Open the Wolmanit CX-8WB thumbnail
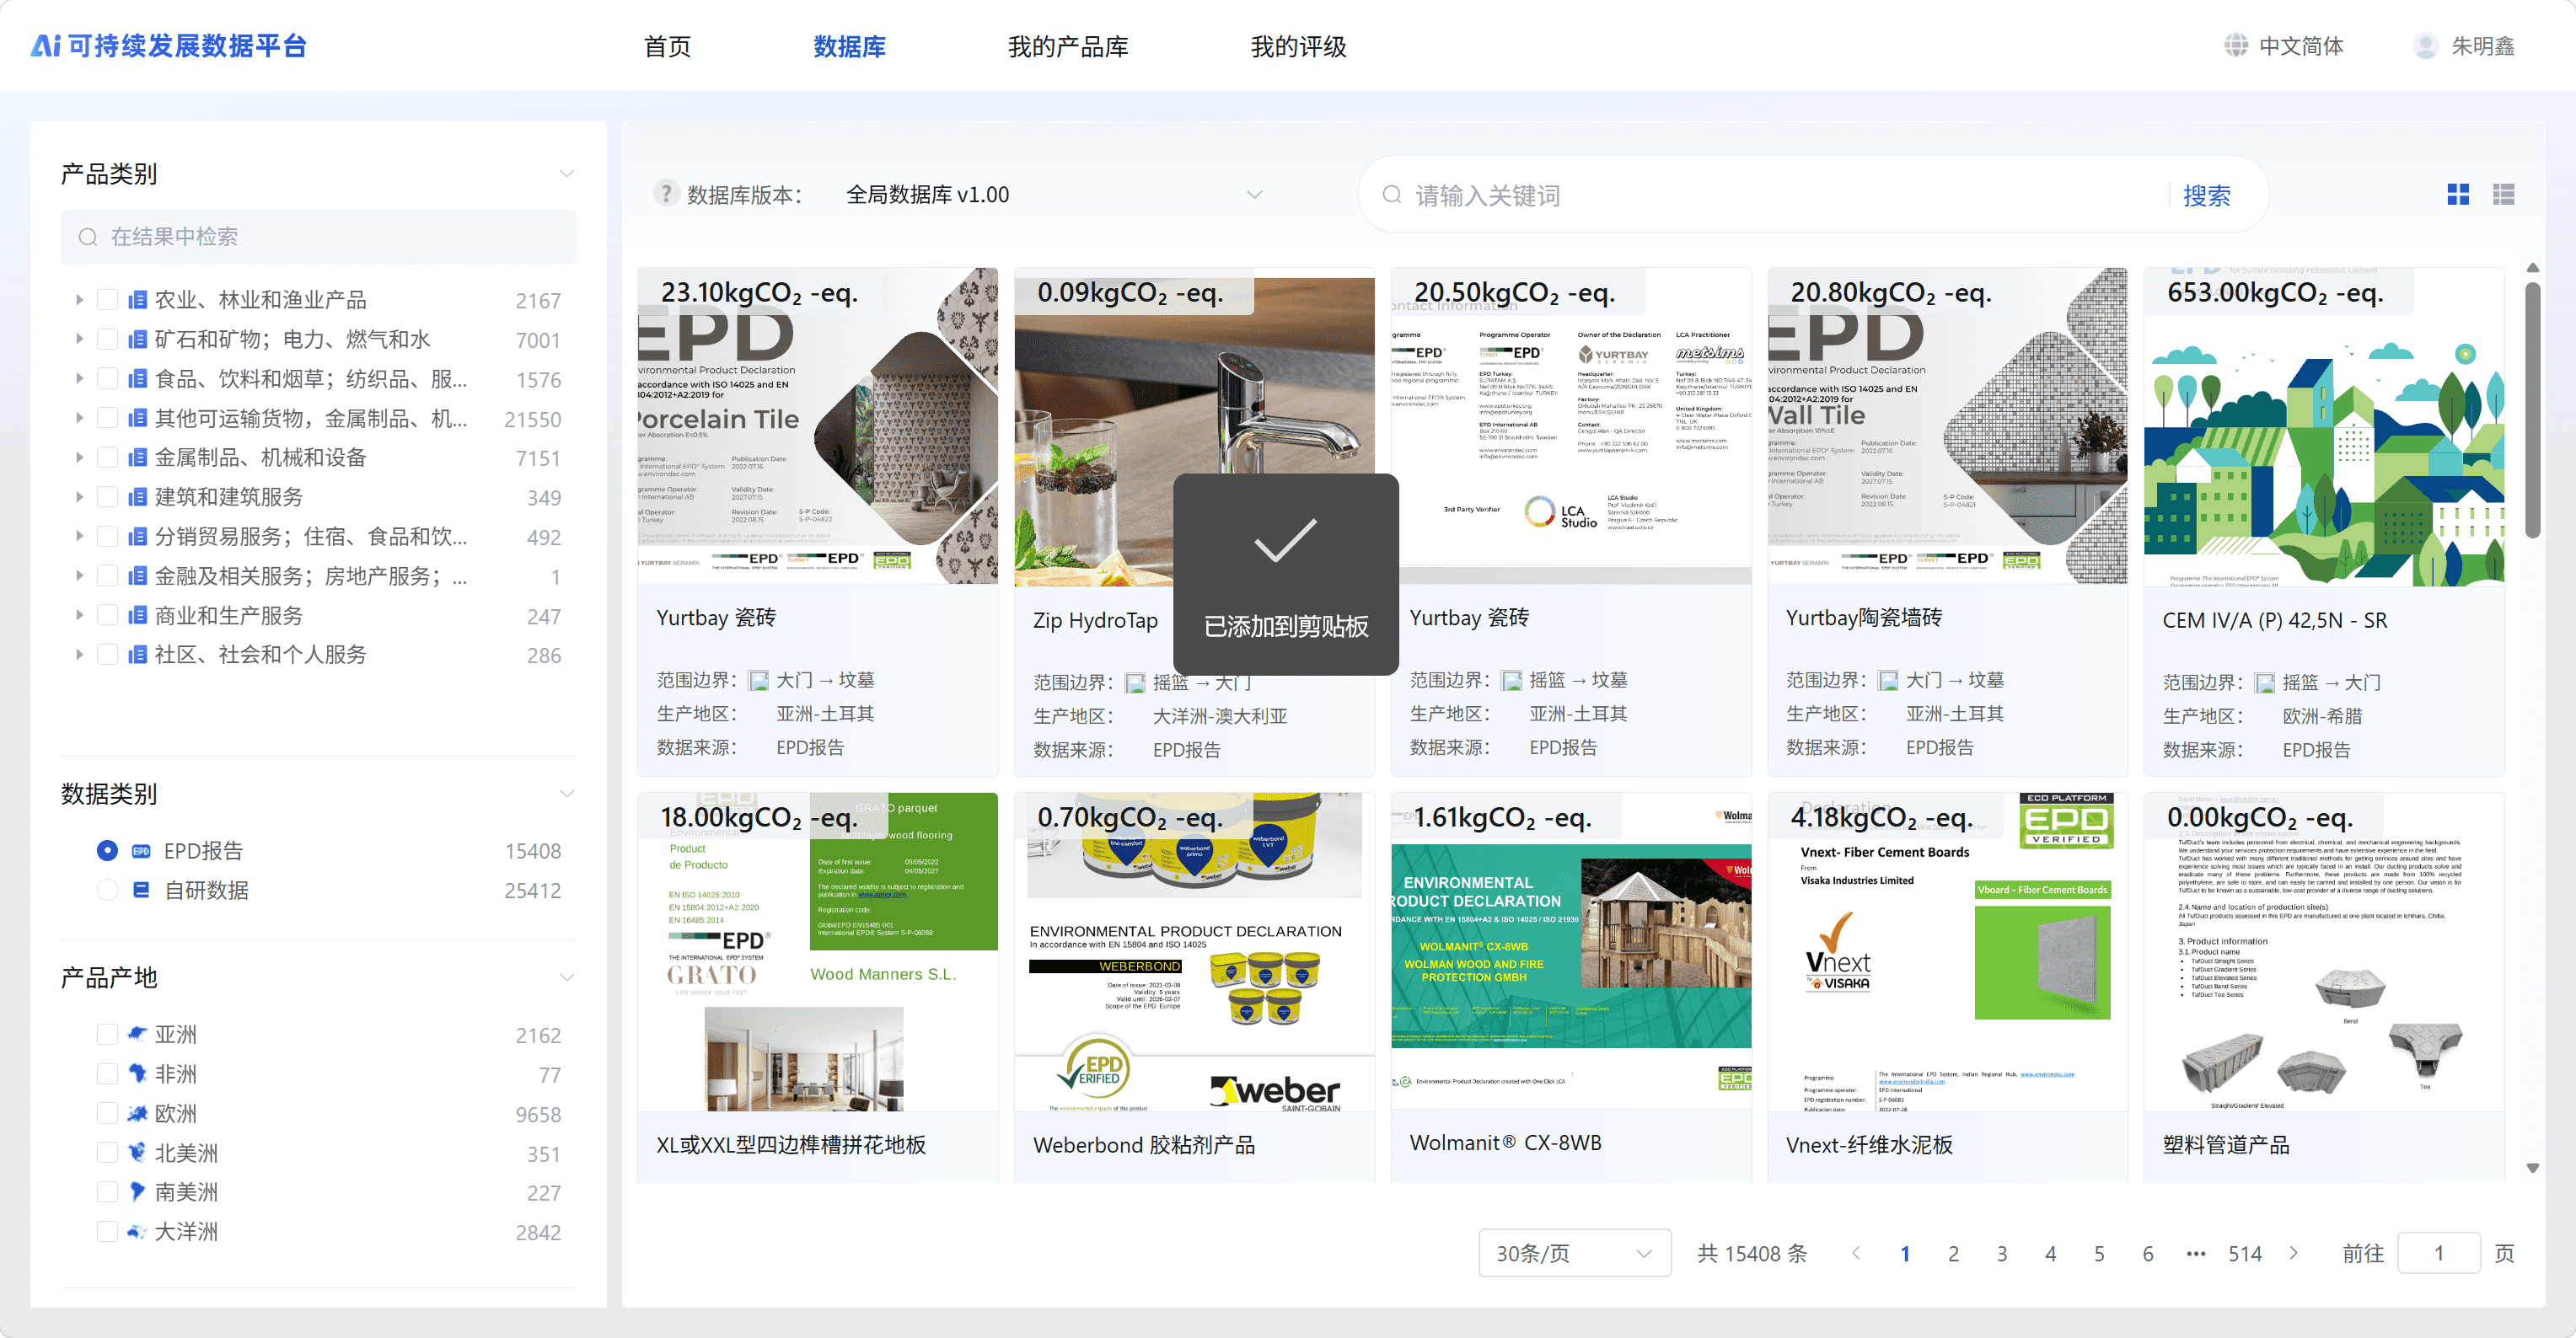Screen dimensions: 2576x1338 click(1570, 950)
